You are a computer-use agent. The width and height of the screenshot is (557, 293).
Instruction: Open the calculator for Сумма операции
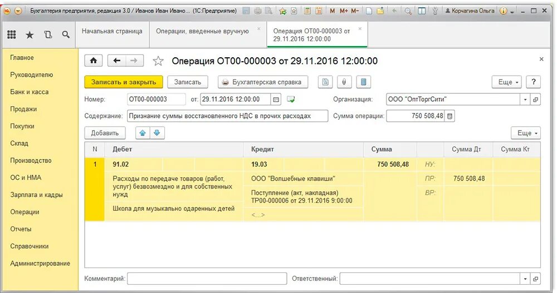tap(449, 116)
